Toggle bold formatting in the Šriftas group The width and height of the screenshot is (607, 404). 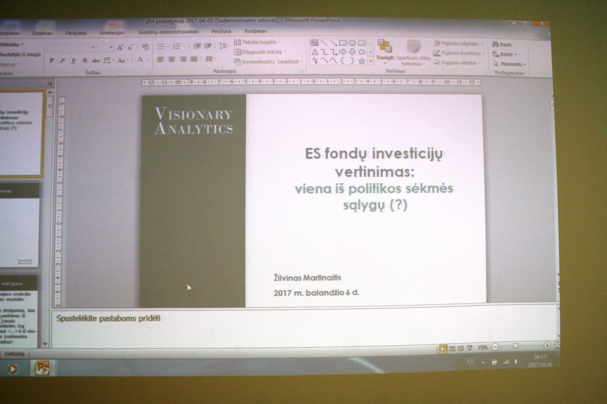click(52, 61)
